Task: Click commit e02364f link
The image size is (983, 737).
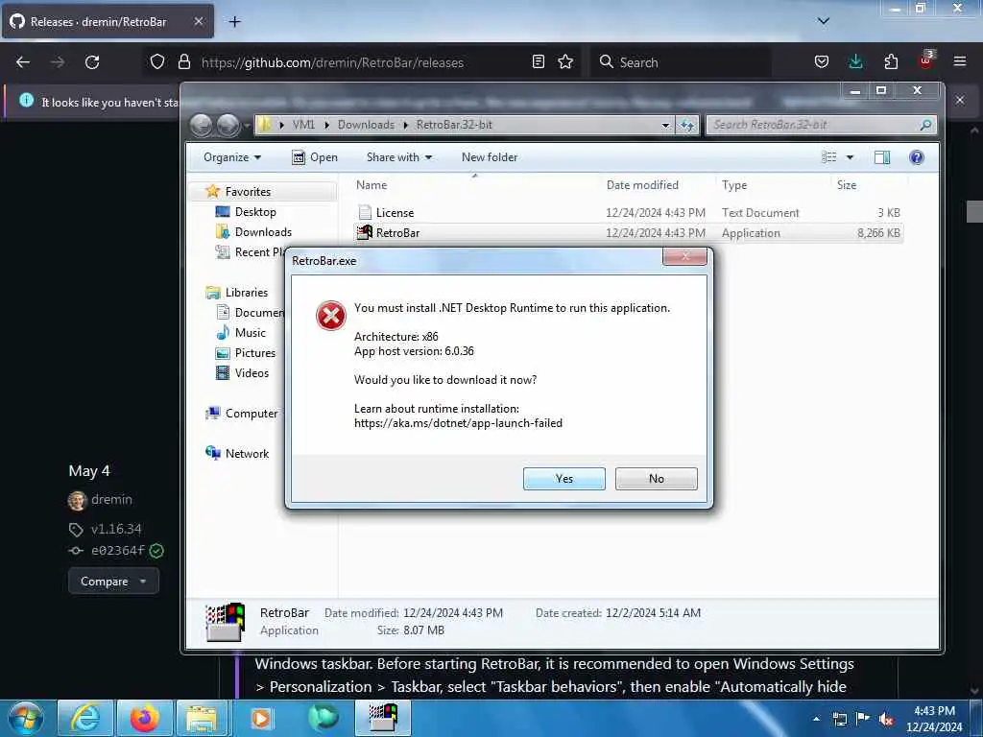Action: 118,550
